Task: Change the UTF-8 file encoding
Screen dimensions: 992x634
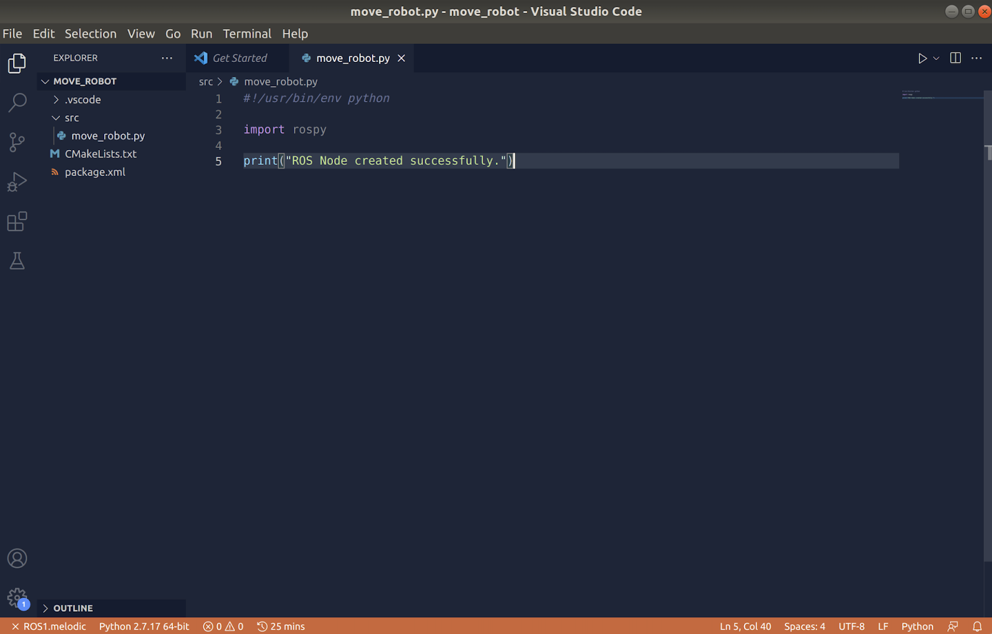Action: (x=851, y=627)
